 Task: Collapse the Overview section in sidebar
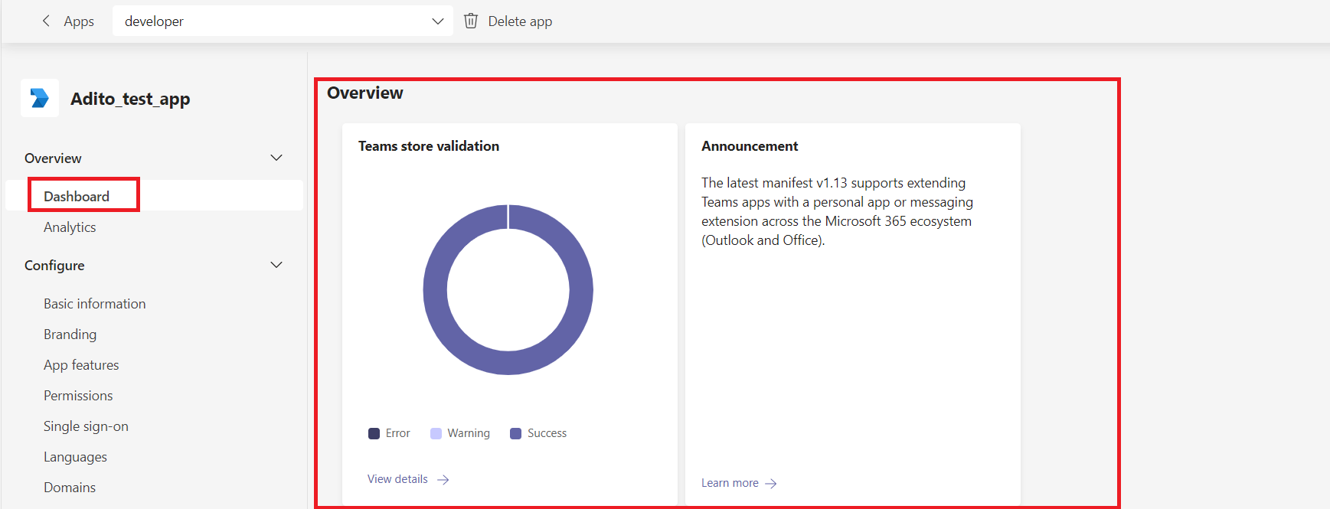pyautogui.click(x=276, y=158)
